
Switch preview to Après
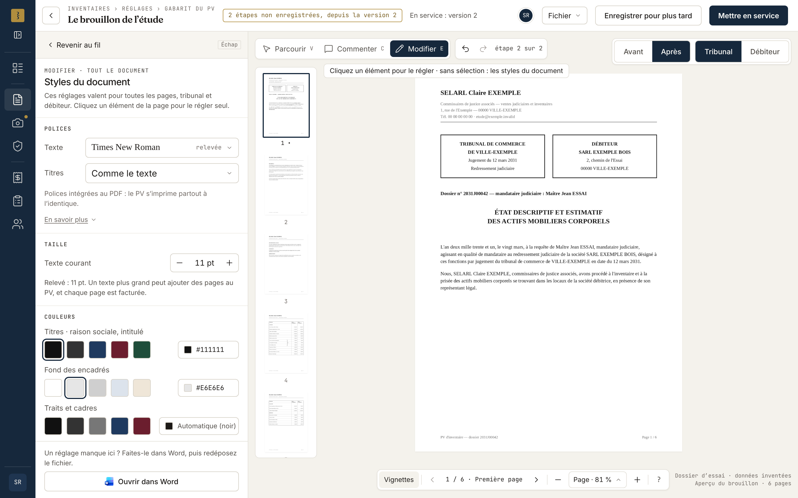(671, 52)
